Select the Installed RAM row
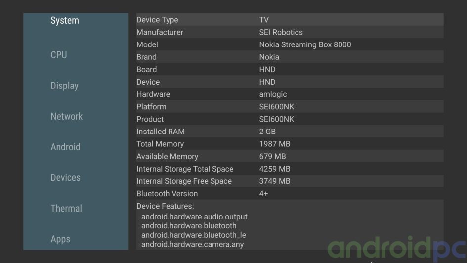 click(290, 131)
